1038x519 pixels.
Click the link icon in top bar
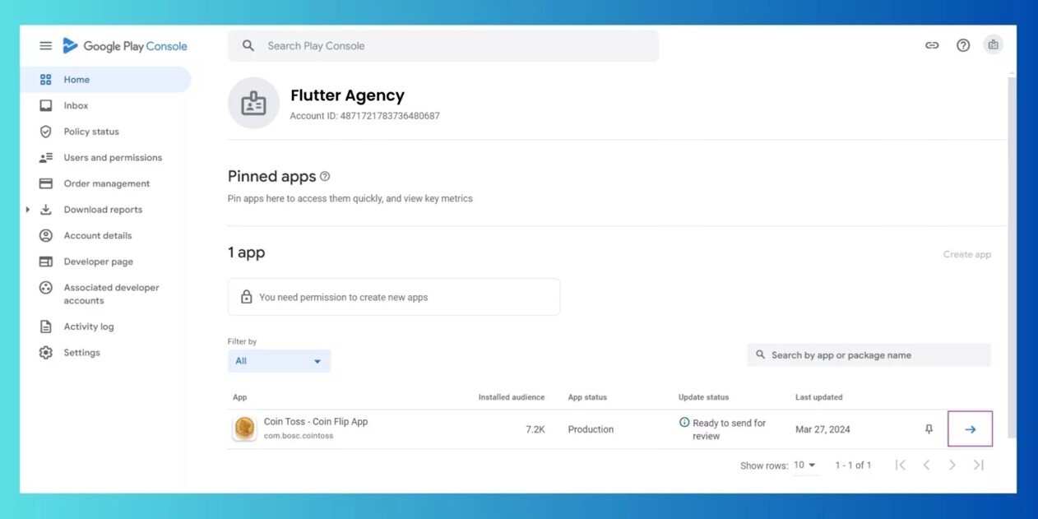click(x=932, y=45)
